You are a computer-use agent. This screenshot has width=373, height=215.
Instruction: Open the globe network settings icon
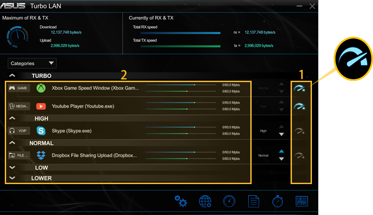pos(205,201)
